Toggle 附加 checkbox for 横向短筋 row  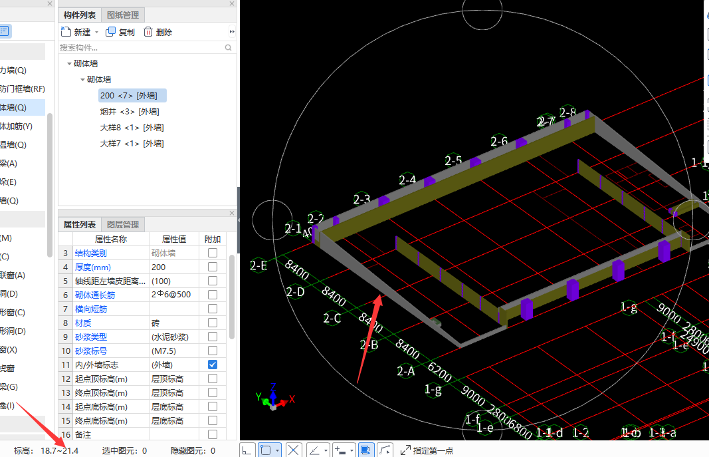(x=213, y=309)
